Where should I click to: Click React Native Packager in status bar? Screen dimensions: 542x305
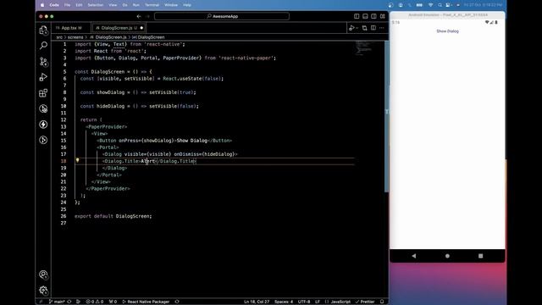(x=146, y=302)
